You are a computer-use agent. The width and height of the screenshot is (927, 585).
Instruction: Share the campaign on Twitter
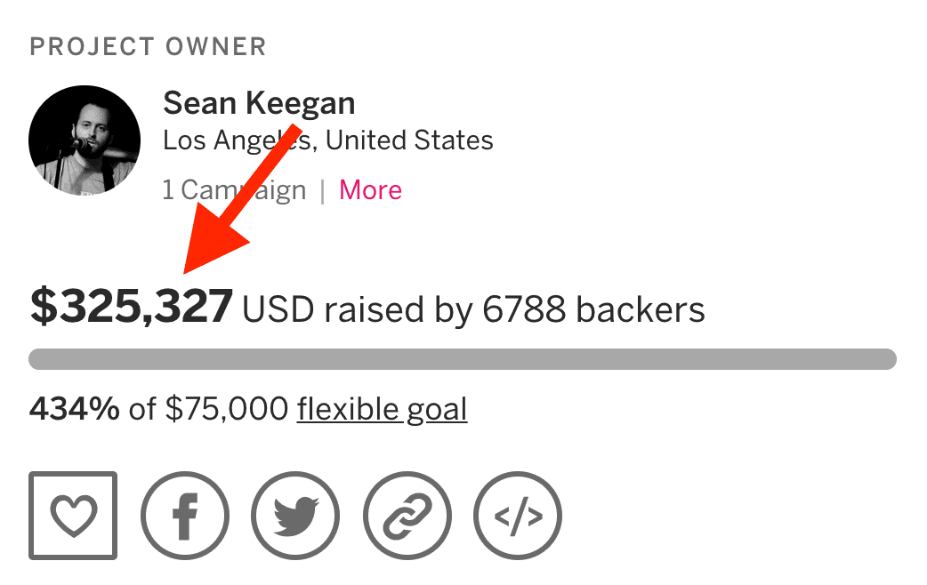(x=295, y=516)
